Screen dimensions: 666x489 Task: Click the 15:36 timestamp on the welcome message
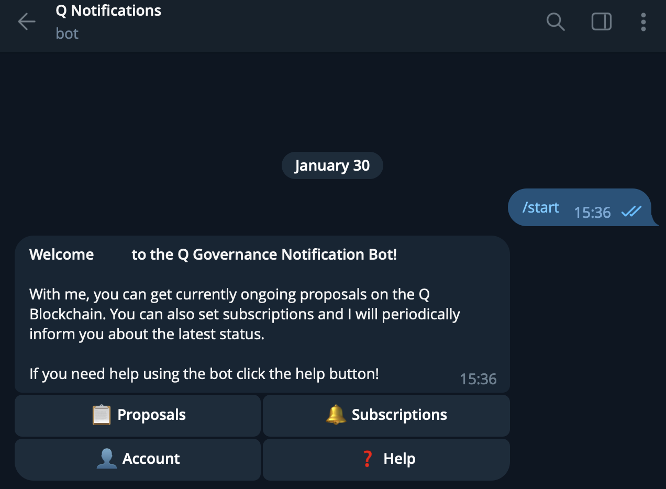pyautogui.click(x=479, y=379)
